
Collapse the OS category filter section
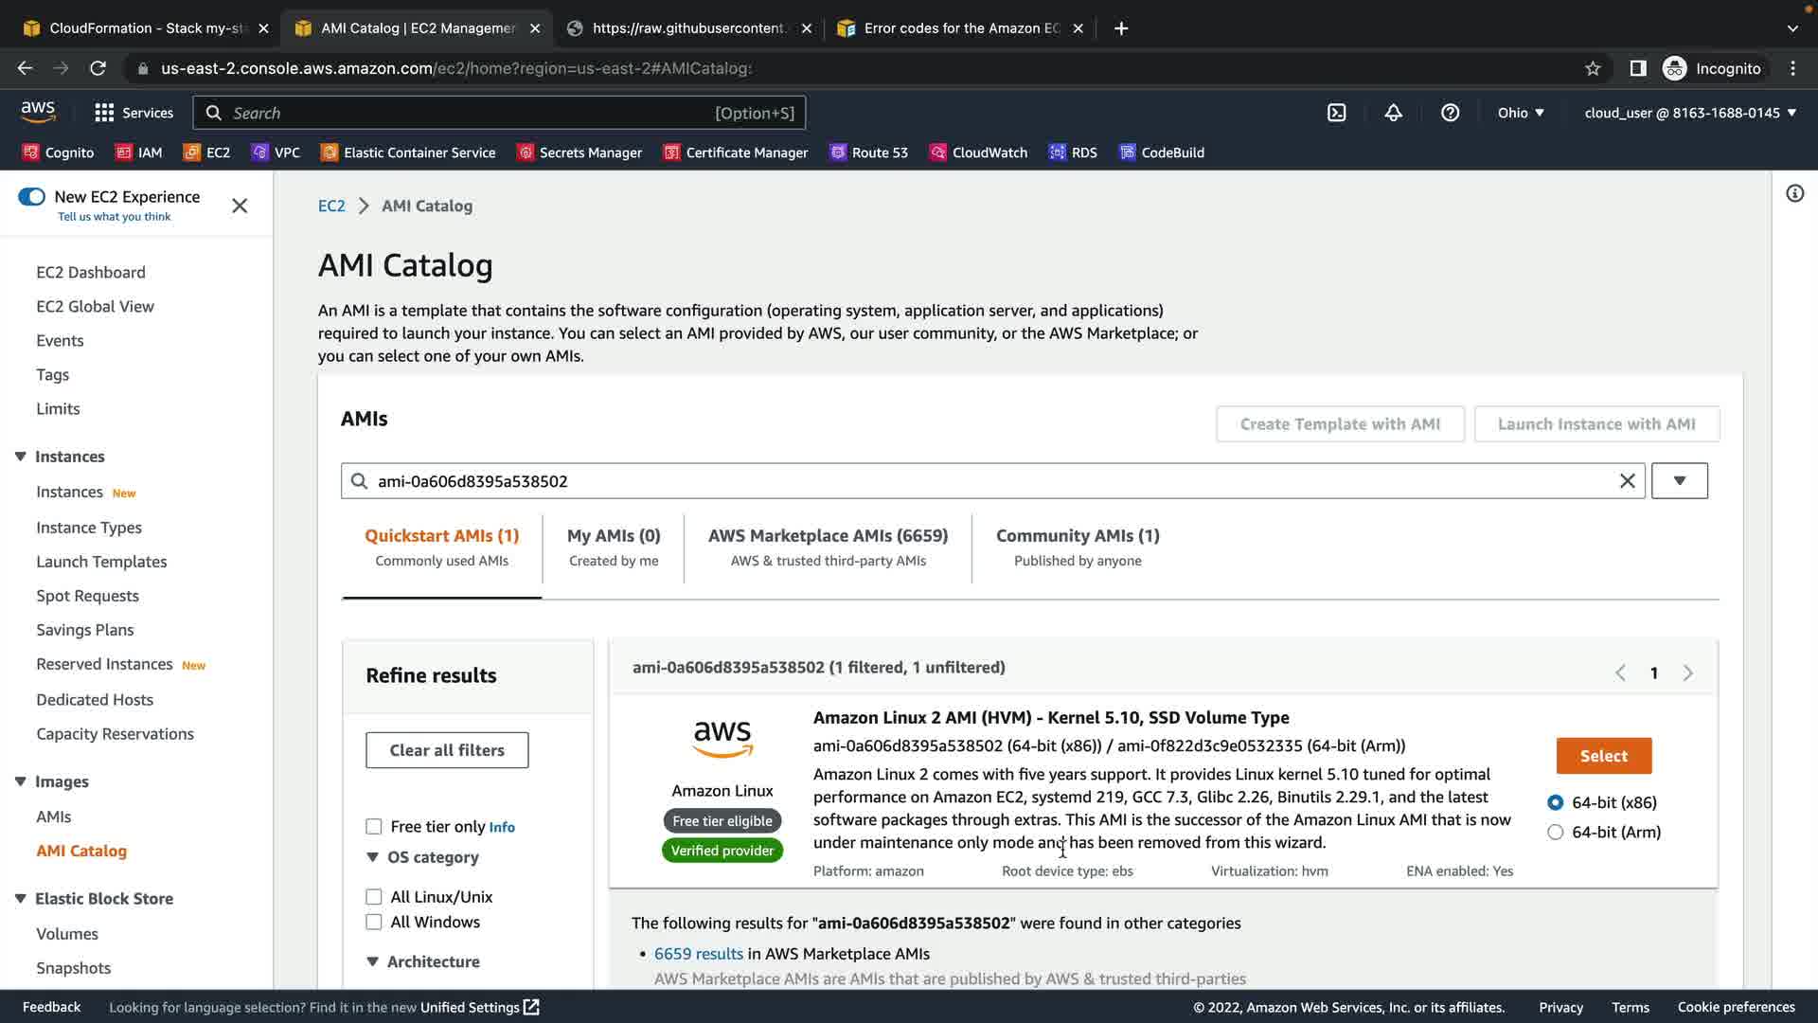coord(372,857)
